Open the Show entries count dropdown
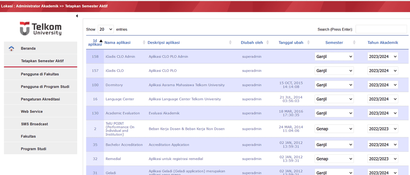This screenshot has height=175, width=410. 106,29
